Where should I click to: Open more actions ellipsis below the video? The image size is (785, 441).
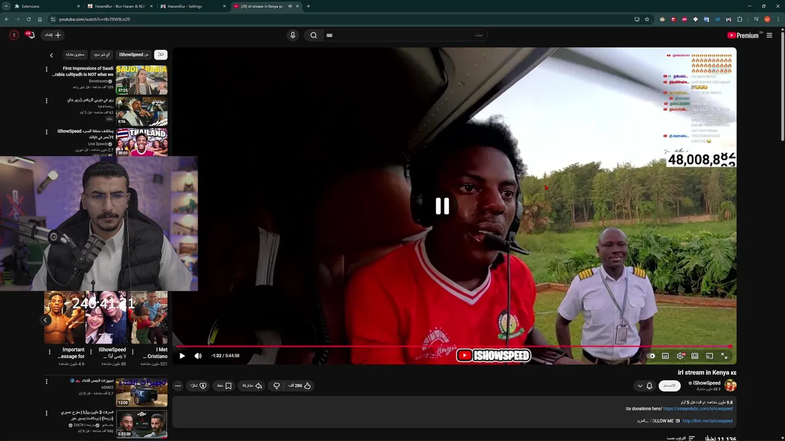(x=178, y=386)
